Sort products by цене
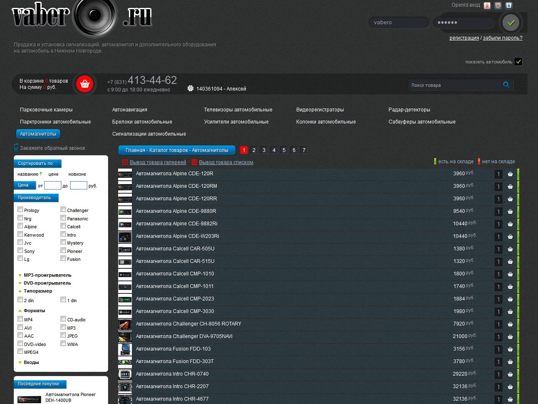The image size is (538, 404). click(x=53, y=174)
